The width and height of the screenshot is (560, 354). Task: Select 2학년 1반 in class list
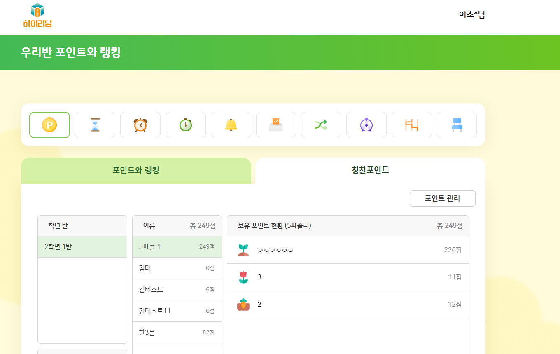tap(82, 247)
